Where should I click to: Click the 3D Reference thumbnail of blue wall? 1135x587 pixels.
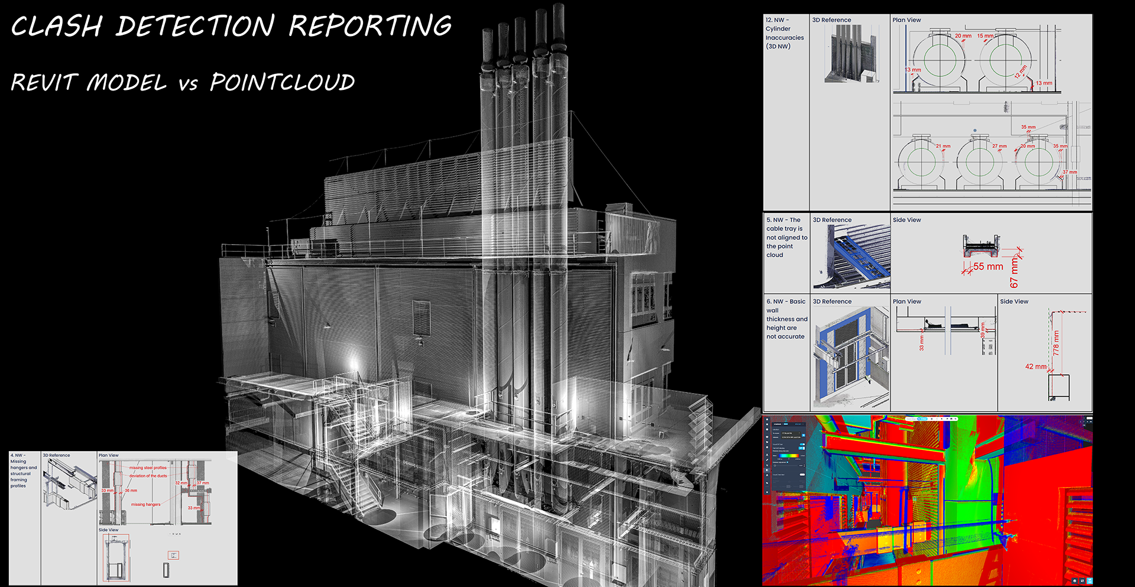[851, 357]
